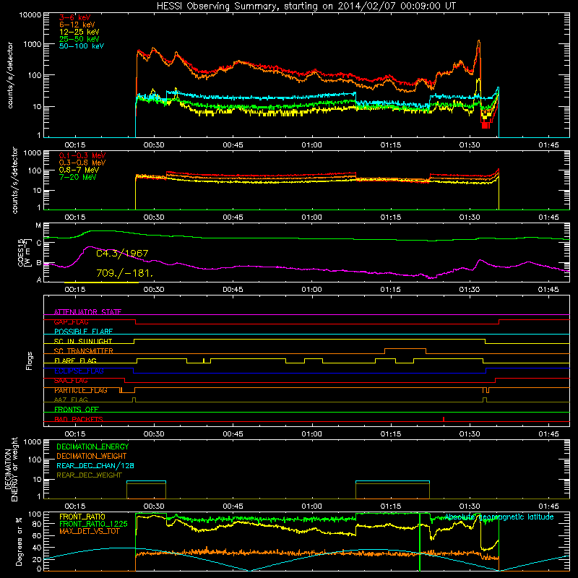Image resolution: width=578 pixels, height=578 pixels.
Task: Click the PARTICLE_FLAG label
Action: (81, 390)
